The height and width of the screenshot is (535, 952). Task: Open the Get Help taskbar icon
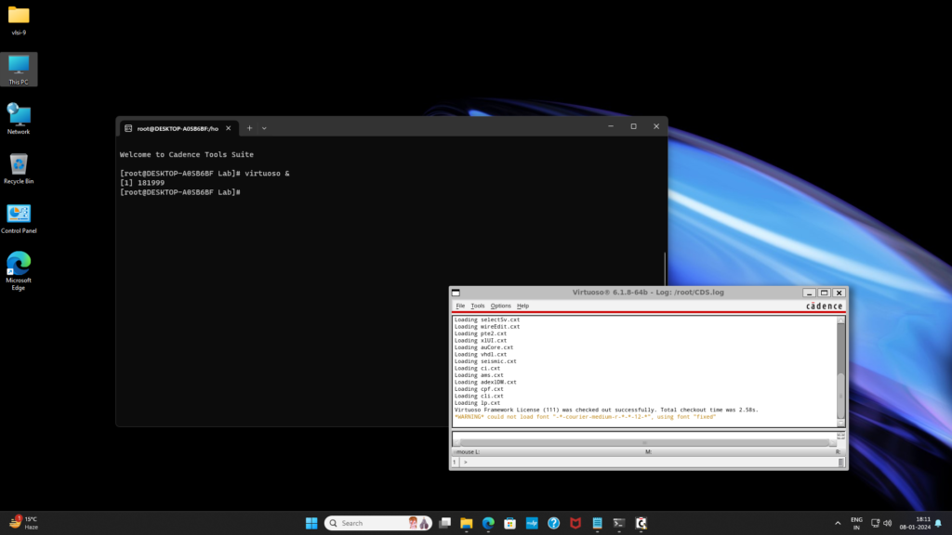coord(554,523)
